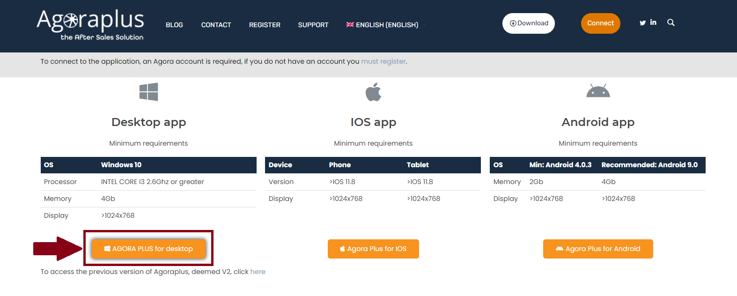Select the Processor row label
The image size is (737, 296).
pyautogui.click(x=60, y=182)
